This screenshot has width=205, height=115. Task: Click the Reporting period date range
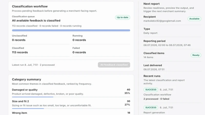click(167, 45)
